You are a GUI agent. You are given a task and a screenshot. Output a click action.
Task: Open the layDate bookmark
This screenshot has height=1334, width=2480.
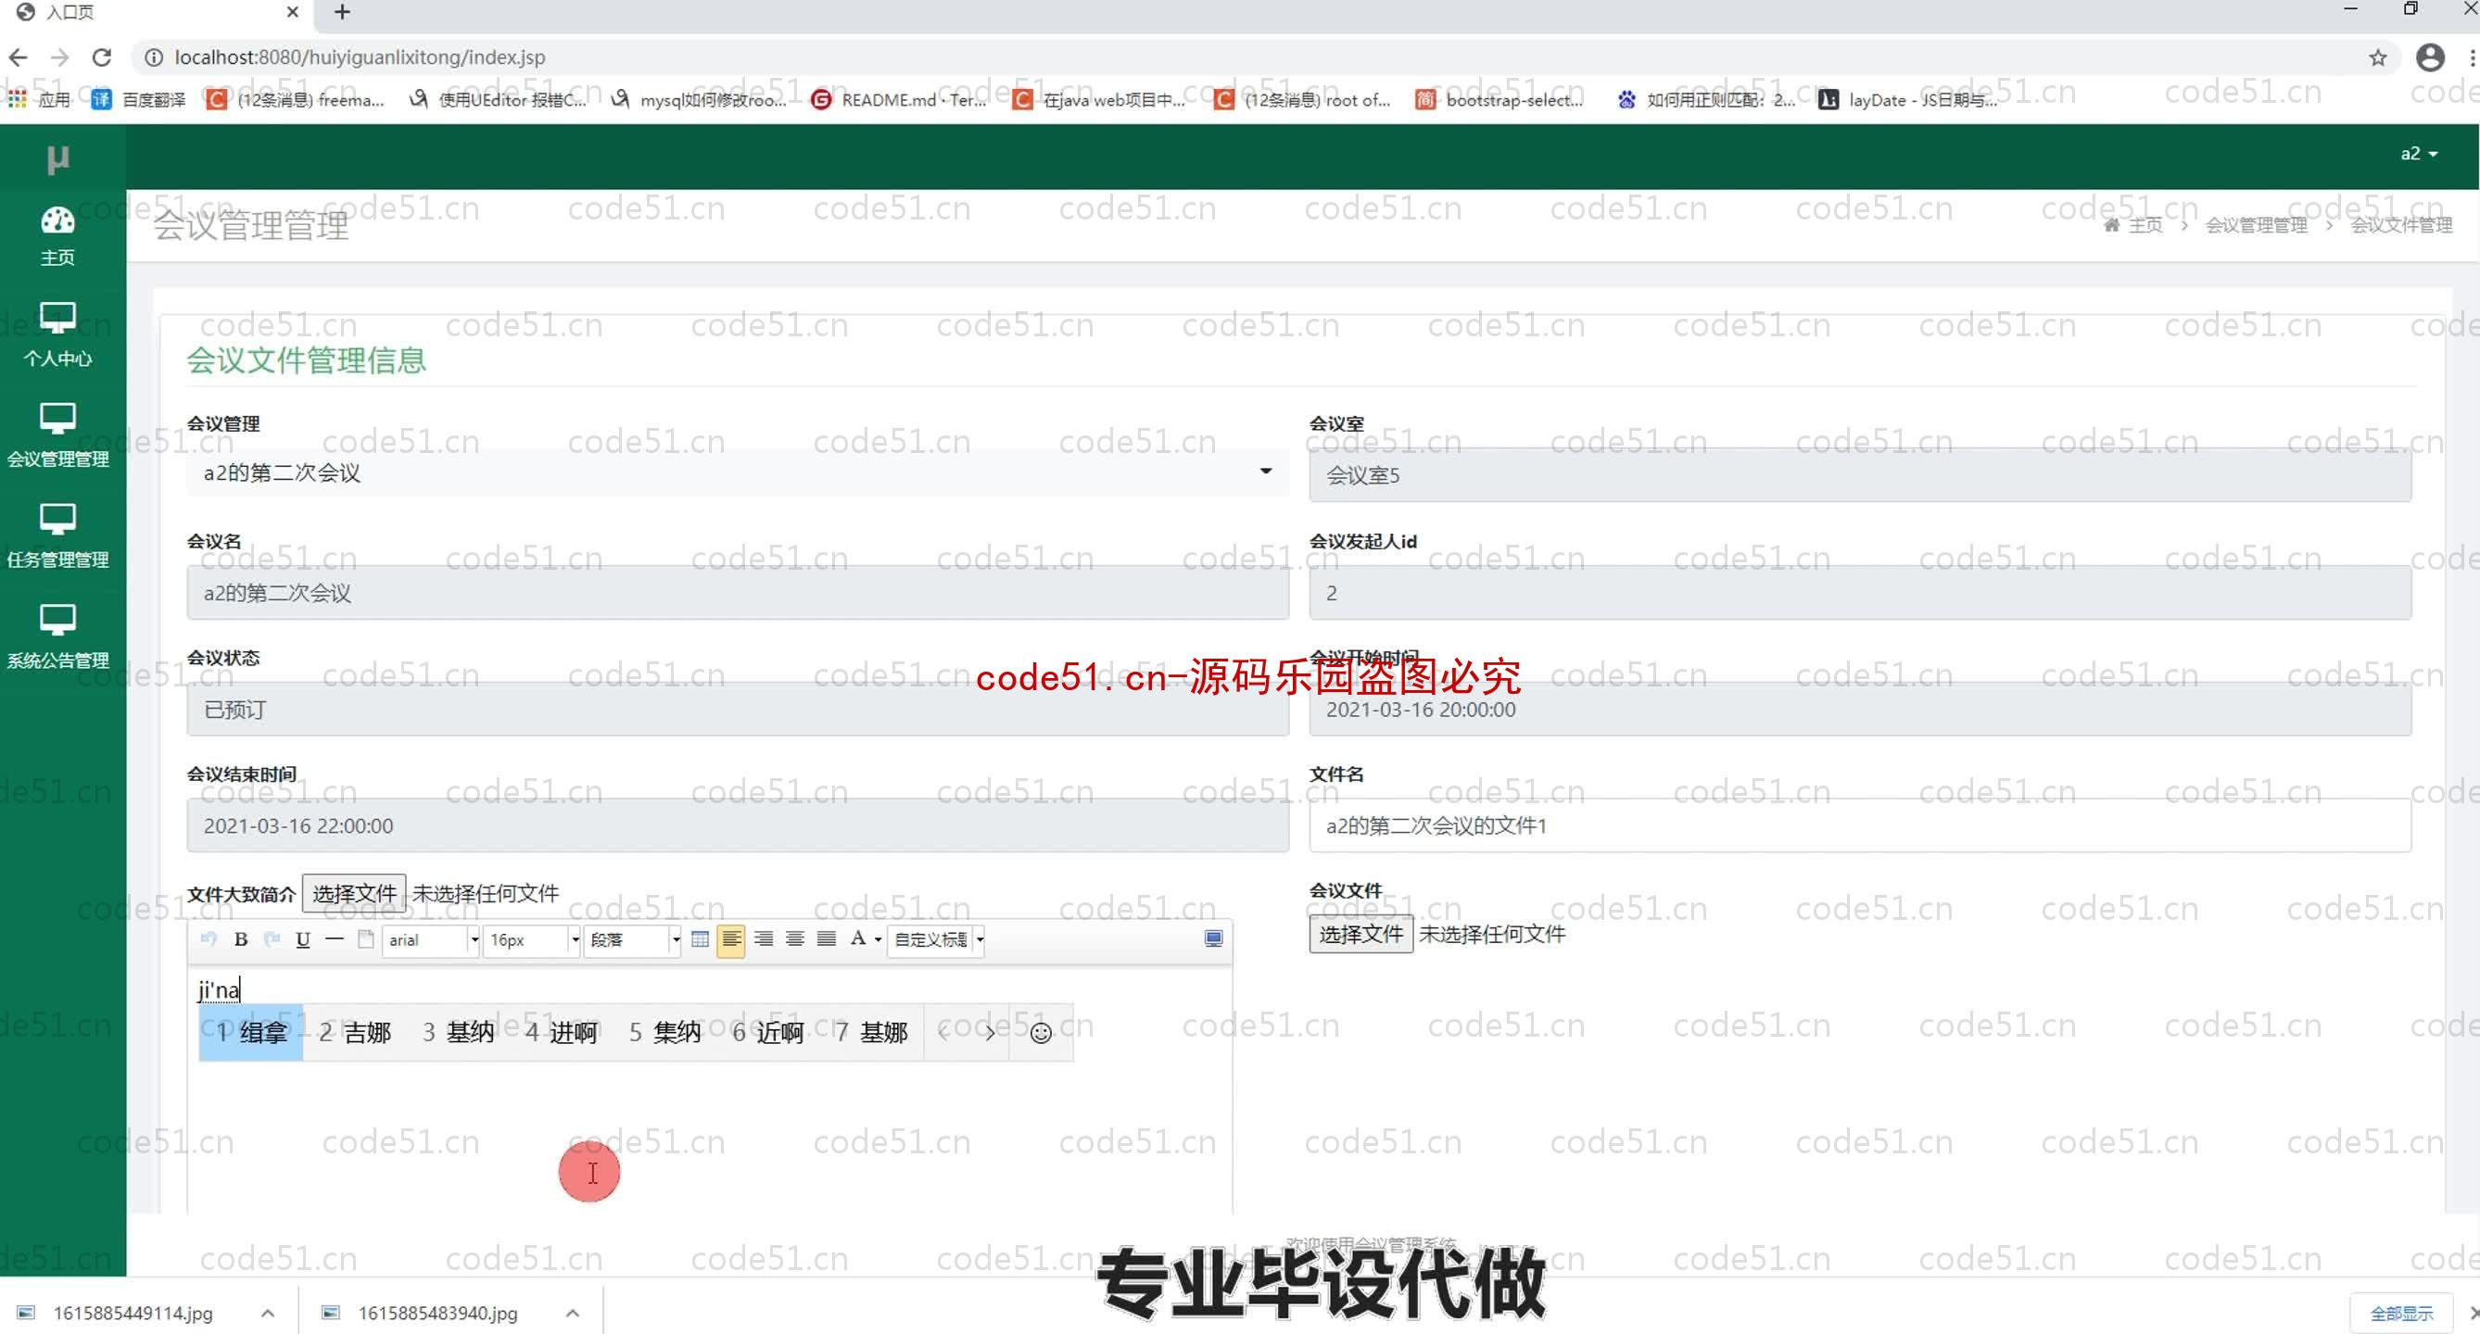coord(1908,100)
